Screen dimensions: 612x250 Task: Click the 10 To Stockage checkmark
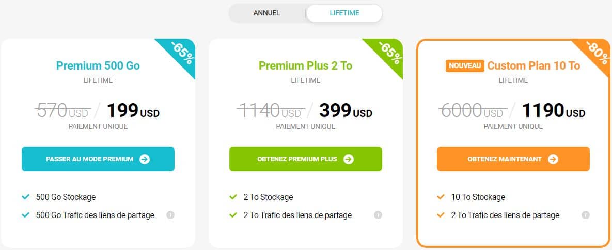[x=441, y=197]
